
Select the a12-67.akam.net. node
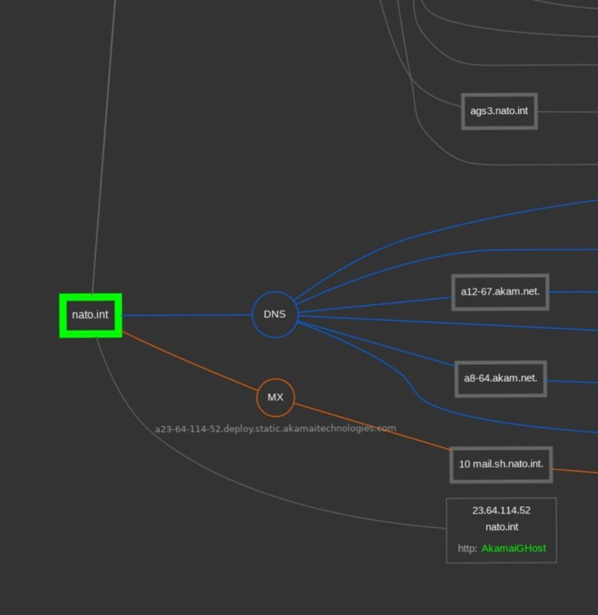(x=500, y=292)
